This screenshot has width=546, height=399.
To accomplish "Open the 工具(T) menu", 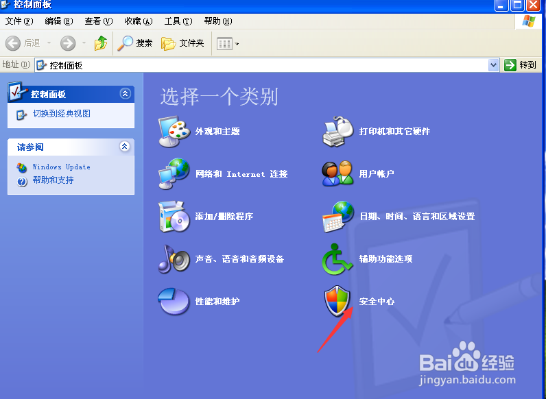I will click(x=178, y=21).
